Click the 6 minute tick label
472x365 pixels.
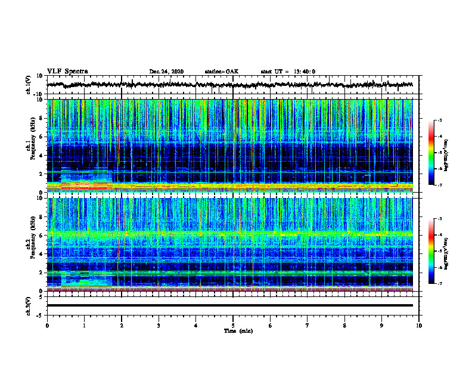(x=271, y=326)
